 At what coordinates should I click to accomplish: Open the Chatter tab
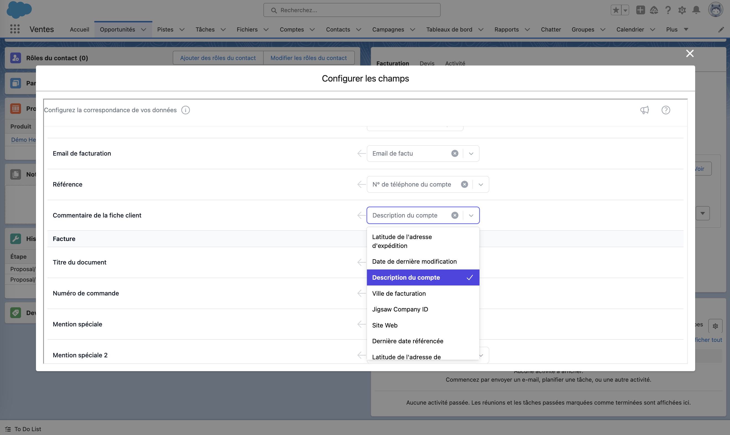coord(551,29)
